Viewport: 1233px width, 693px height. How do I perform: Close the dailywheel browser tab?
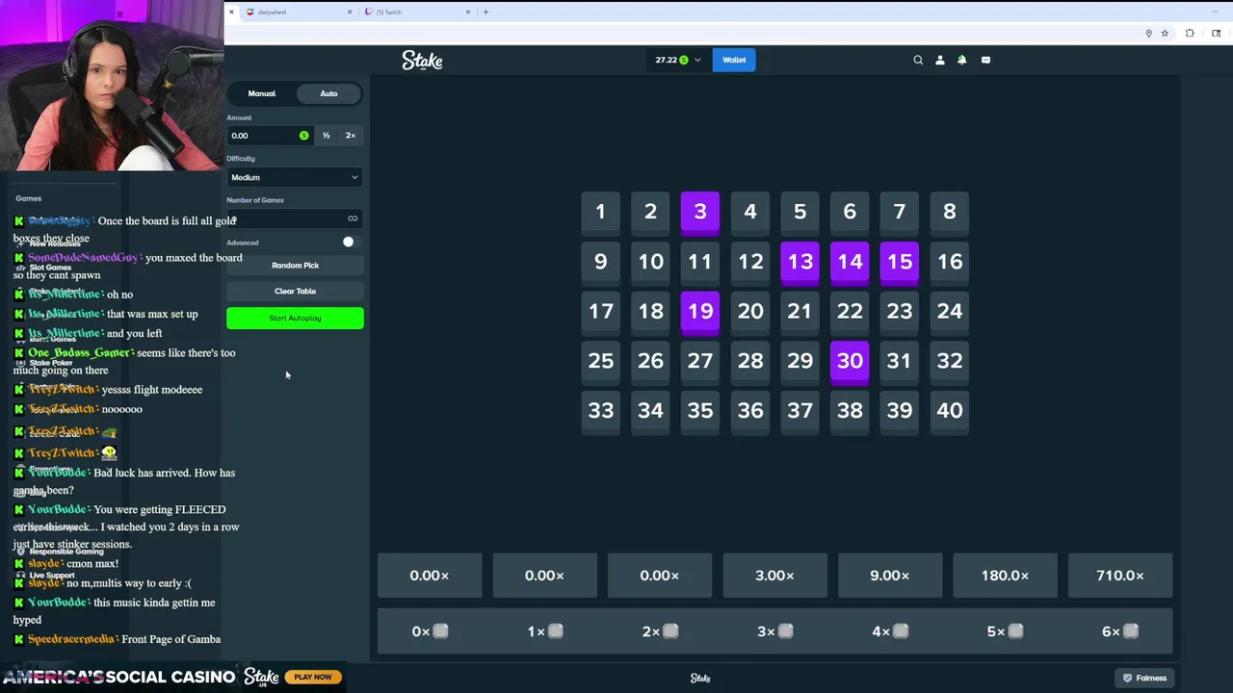tap(350, 12)
